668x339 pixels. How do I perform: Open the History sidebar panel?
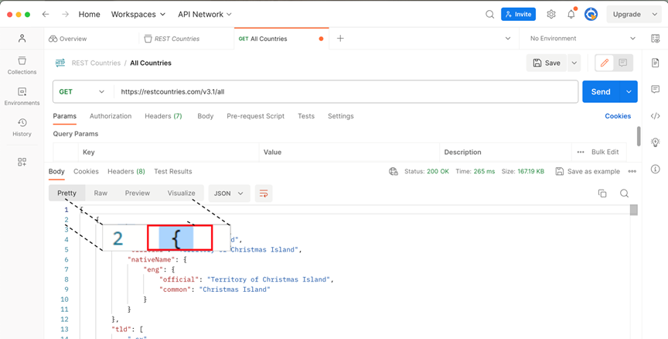pos(22,127)
